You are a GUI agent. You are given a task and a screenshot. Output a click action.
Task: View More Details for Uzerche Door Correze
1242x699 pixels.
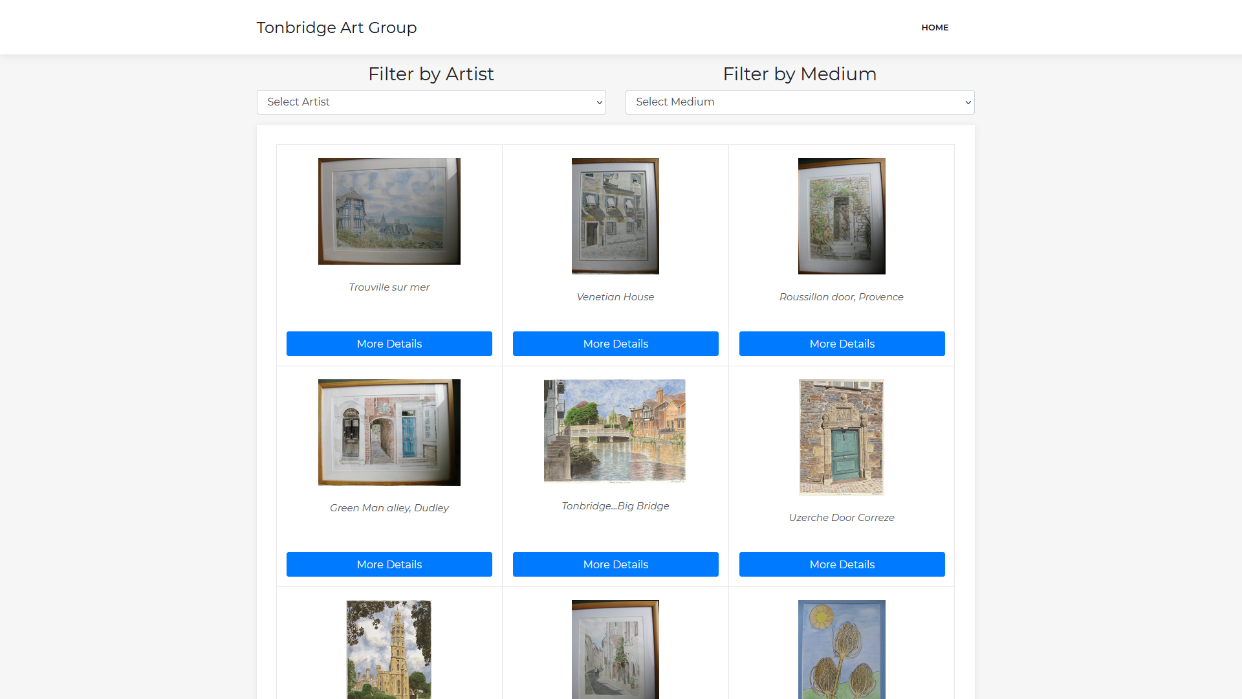[842, 564]
